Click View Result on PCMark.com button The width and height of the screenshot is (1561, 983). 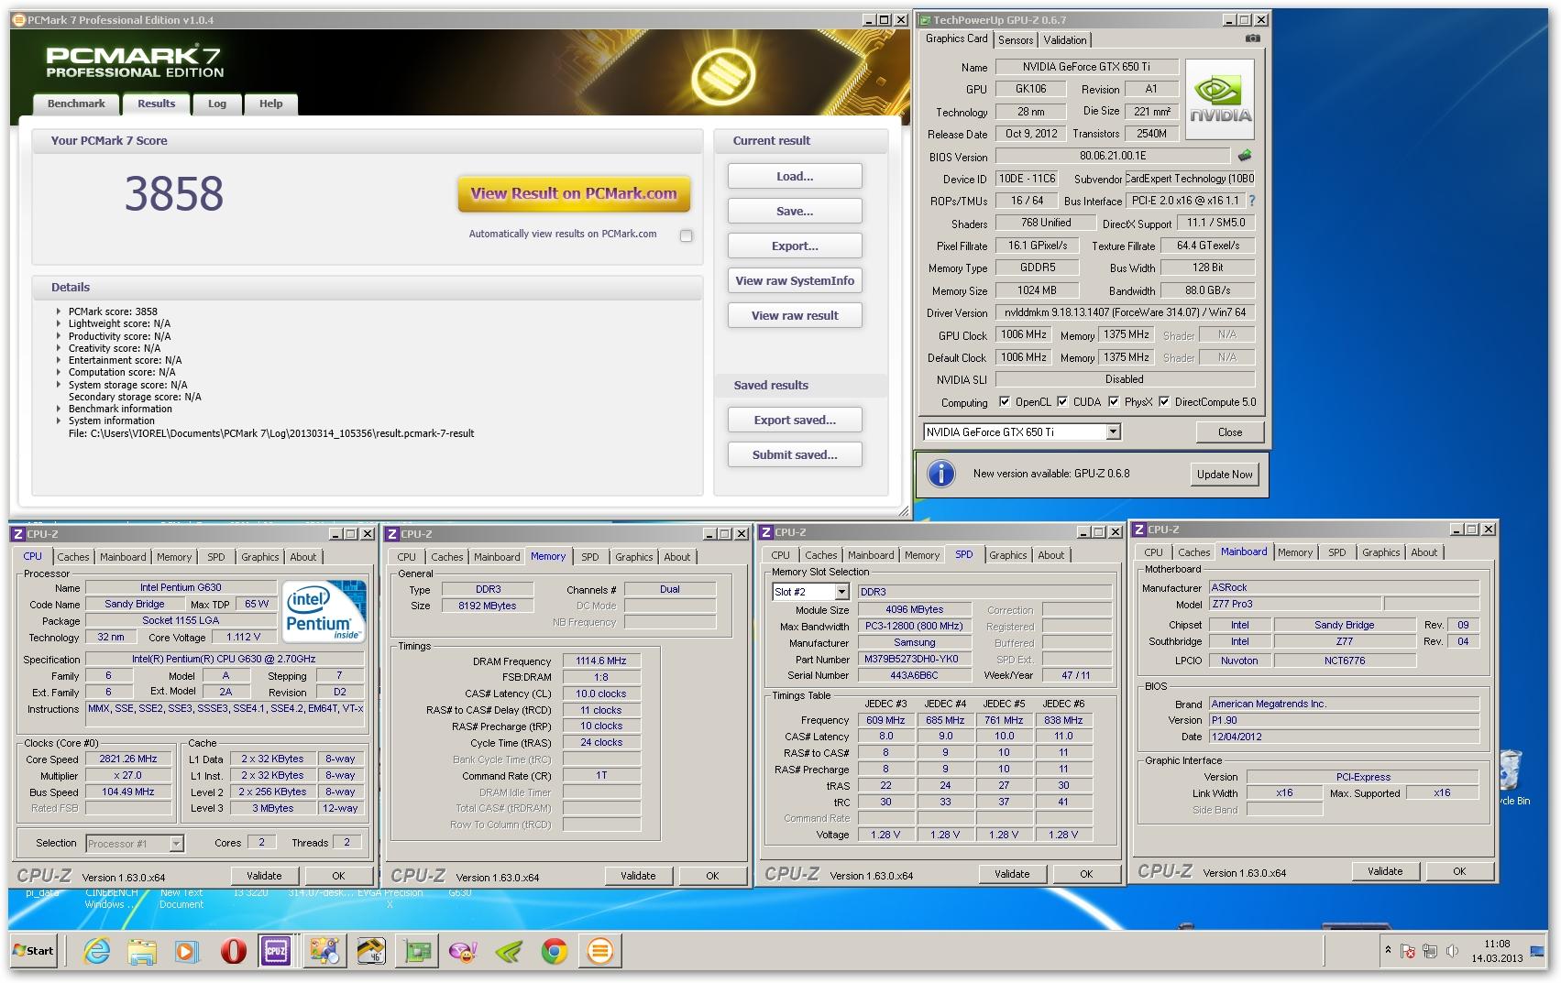(574, 193)
